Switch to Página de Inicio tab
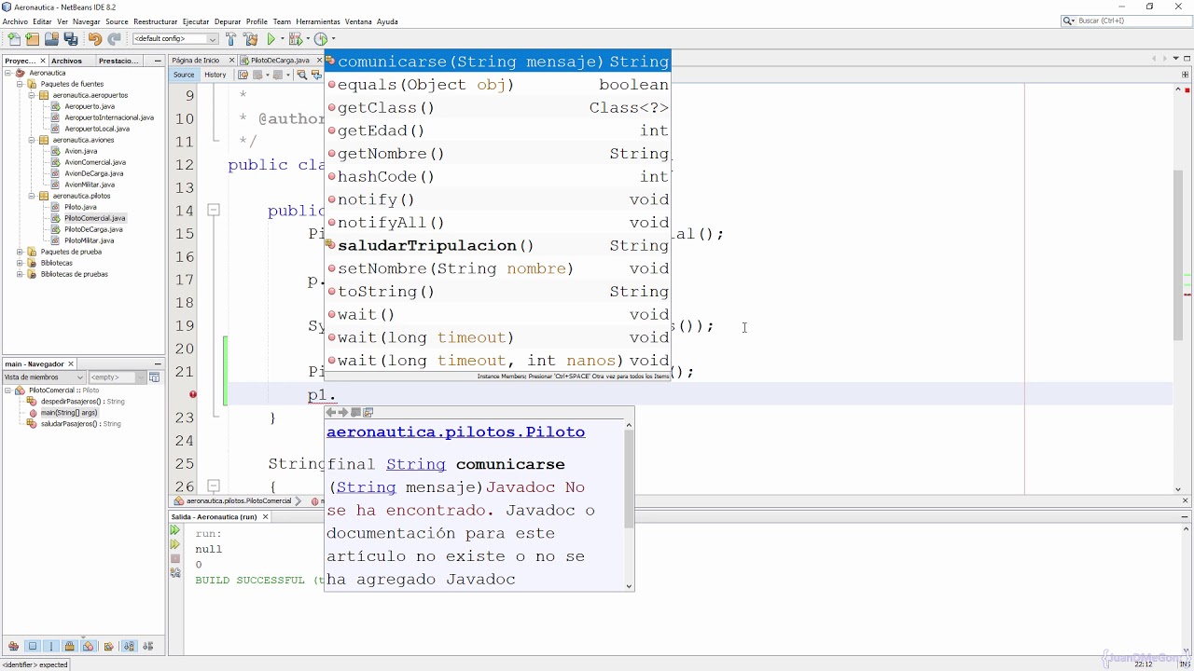The width and height of the screenshot is (1194, 671). [x=196, y=61]
